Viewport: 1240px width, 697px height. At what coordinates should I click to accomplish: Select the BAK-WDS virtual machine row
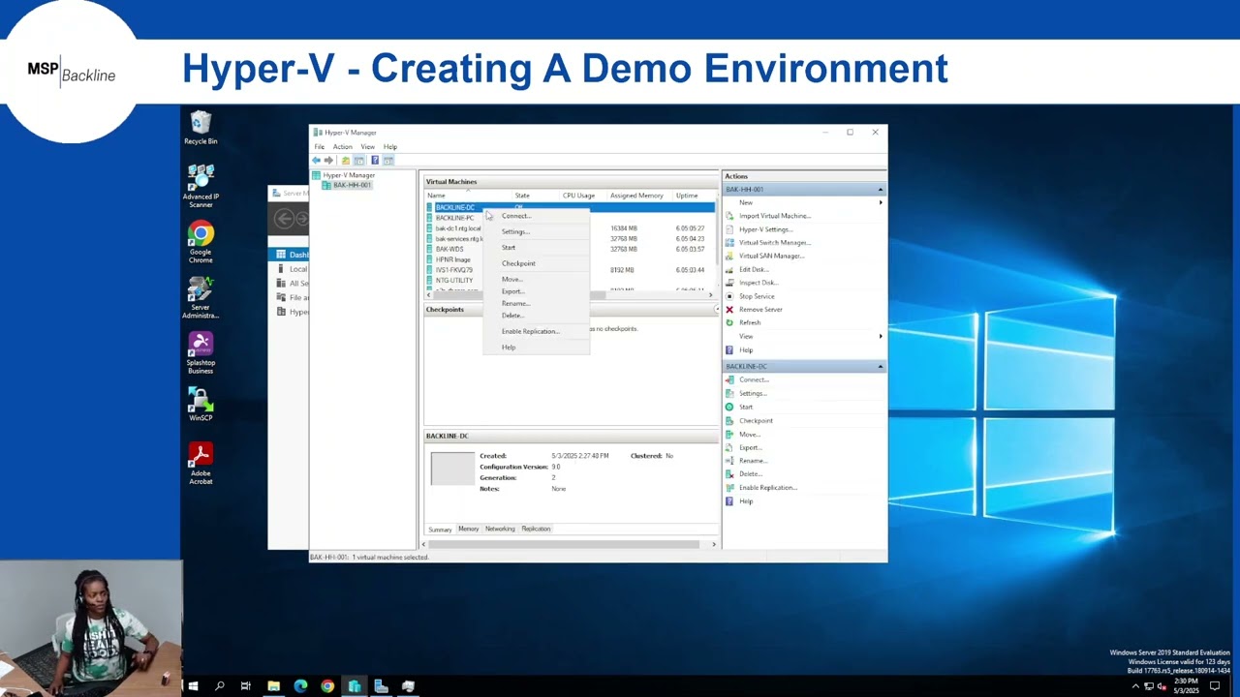(x=449, y=249)
